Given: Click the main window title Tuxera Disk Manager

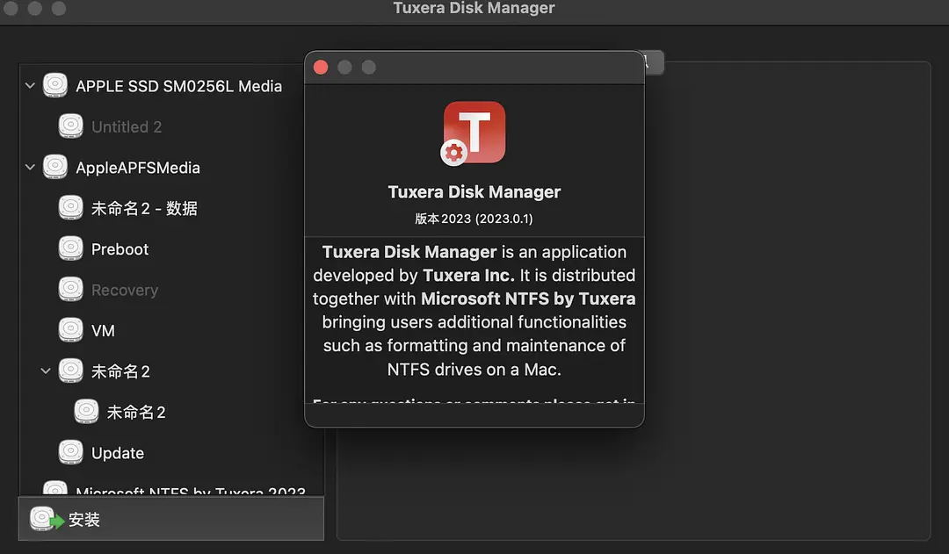Looking at the screenshot, I should coord(474,8).
